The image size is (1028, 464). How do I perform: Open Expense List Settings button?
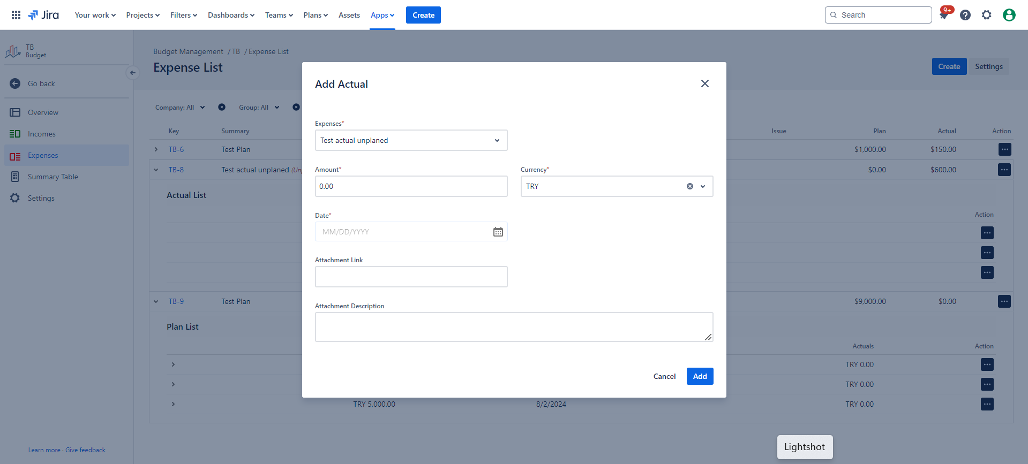tap(989, 66)
